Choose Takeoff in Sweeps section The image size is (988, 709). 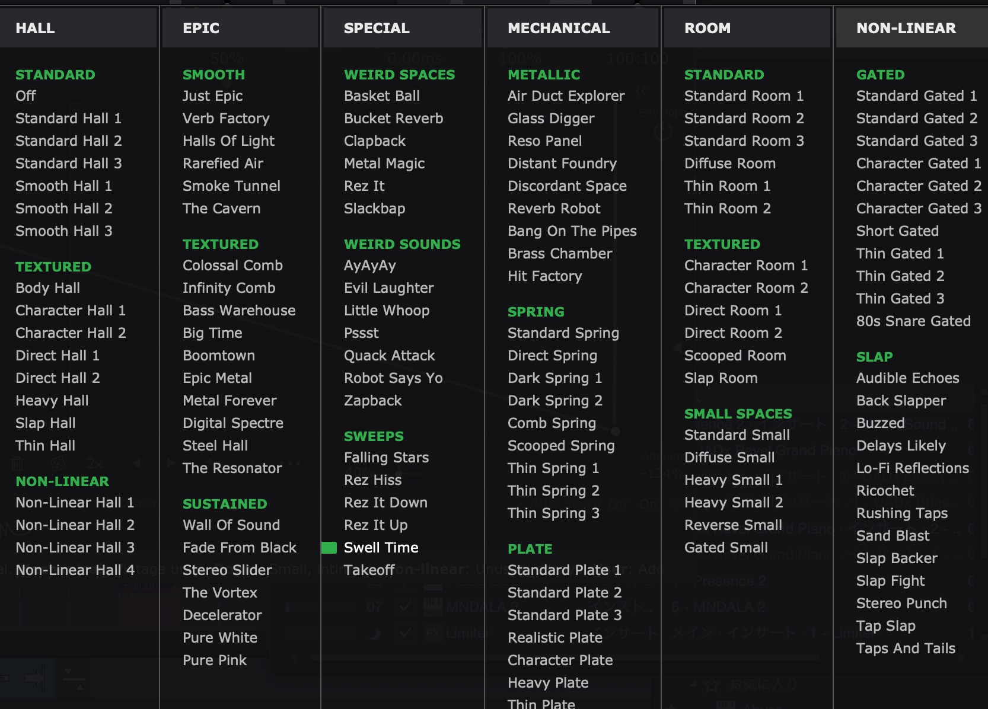[x=369, y=570]
